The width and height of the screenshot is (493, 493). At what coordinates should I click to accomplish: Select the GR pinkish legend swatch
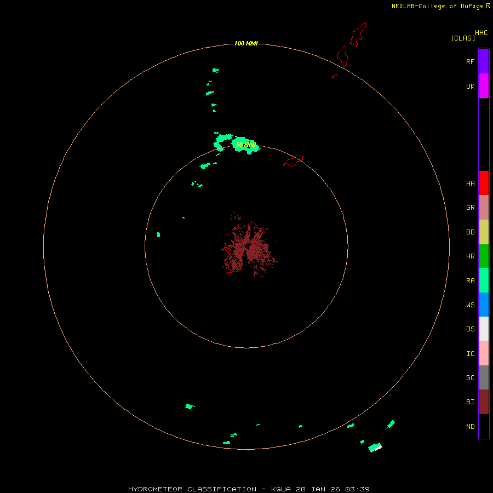[x=484, y=208]
